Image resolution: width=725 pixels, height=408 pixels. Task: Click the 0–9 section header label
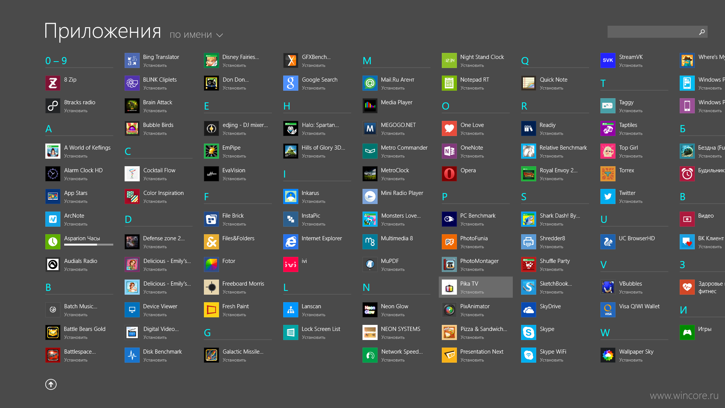(x=56, y=60)
